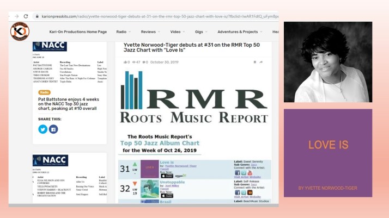Expand the Gigs menu chevron
The height and width of the screenshot is (218, 389).
(206, 32)
